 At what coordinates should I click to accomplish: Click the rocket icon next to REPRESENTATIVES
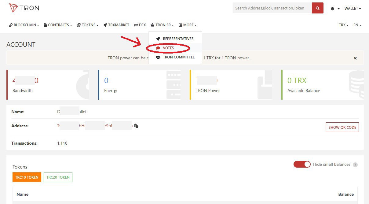pos(158,39)
